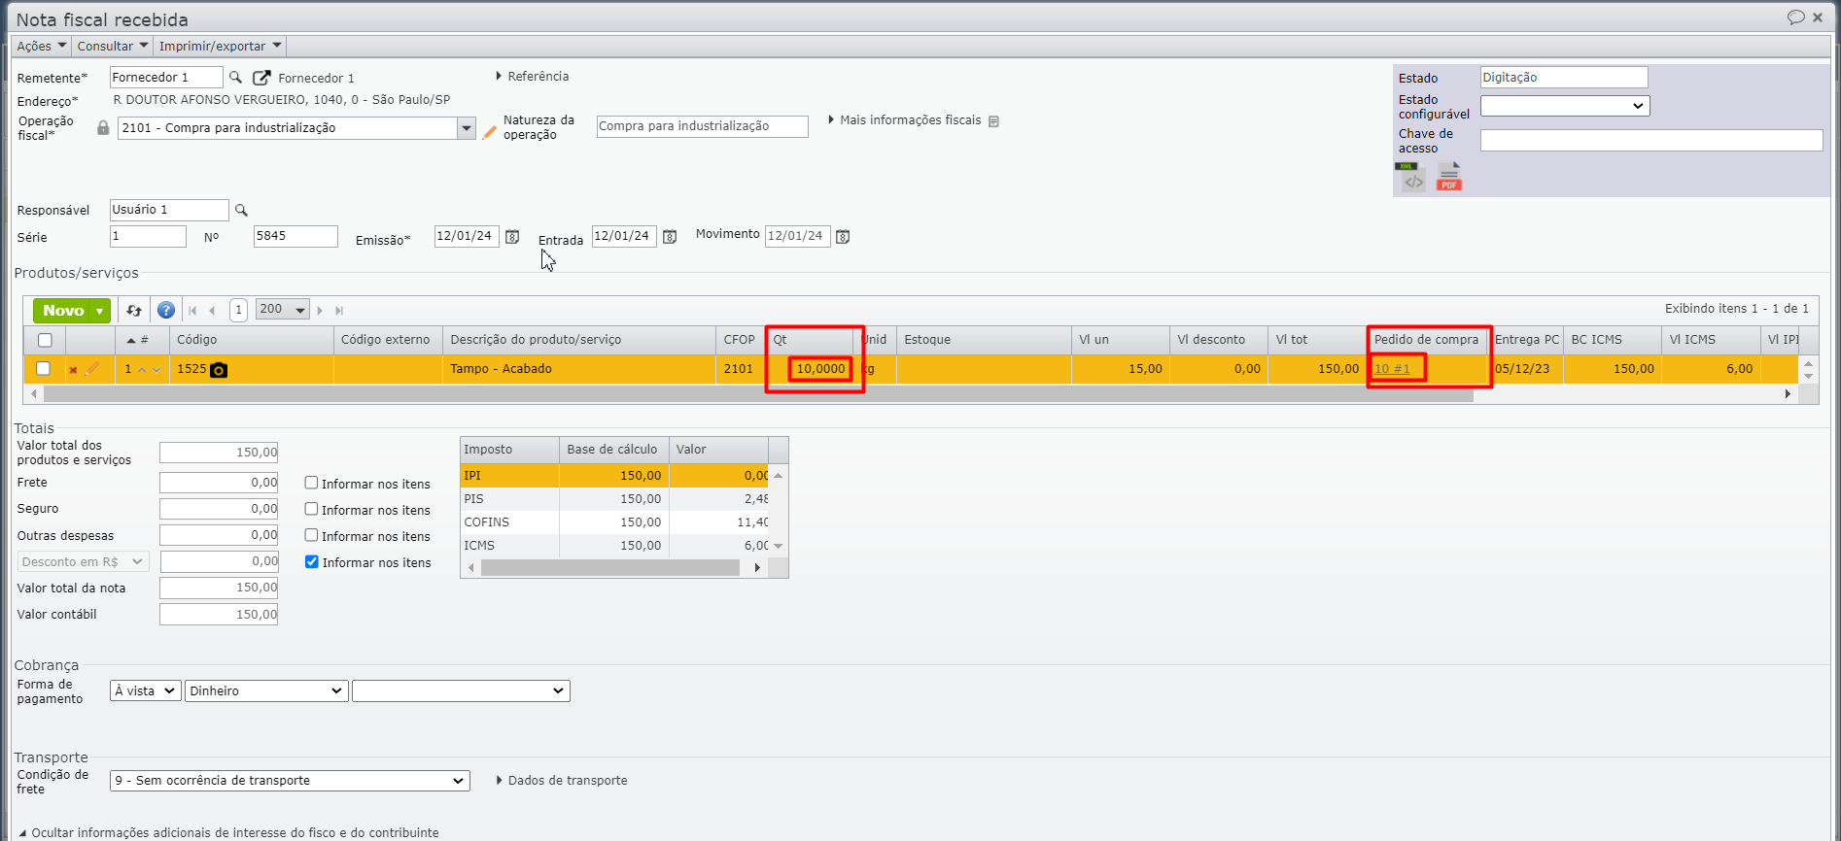1841x841 pixels.
Task: Search supplier with Remetente magnifier icon
Action: 235,77
